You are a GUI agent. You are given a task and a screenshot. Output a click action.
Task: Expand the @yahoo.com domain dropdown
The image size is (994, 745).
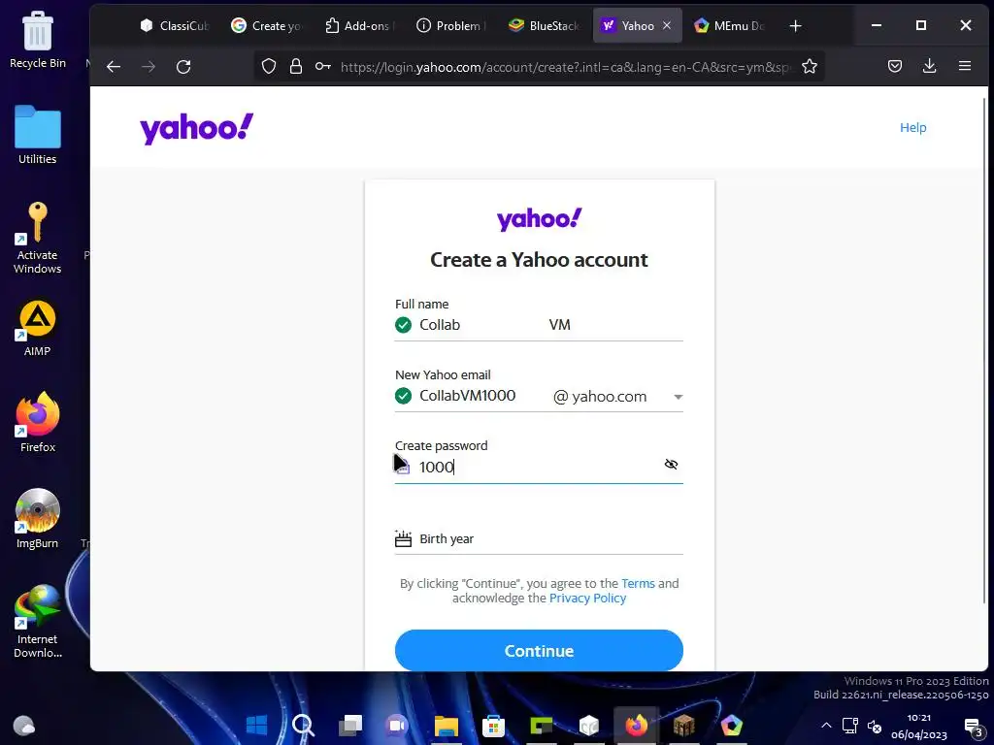618,397
